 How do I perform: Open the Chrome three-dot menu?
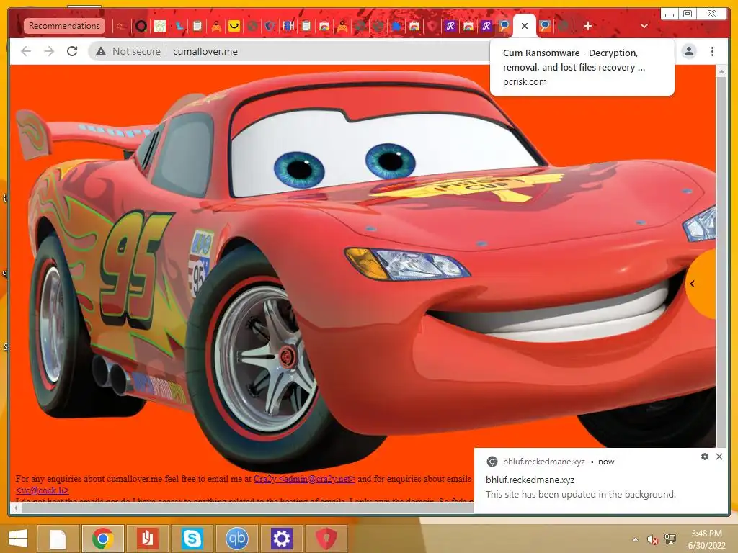[x=713, y=51]
